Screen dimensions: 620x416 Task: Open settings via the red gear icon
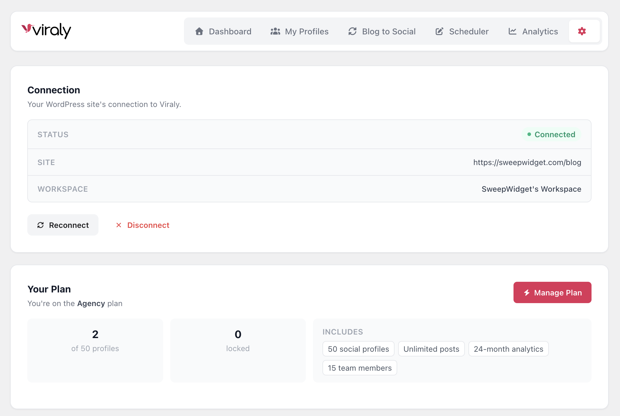click(582, 31)
